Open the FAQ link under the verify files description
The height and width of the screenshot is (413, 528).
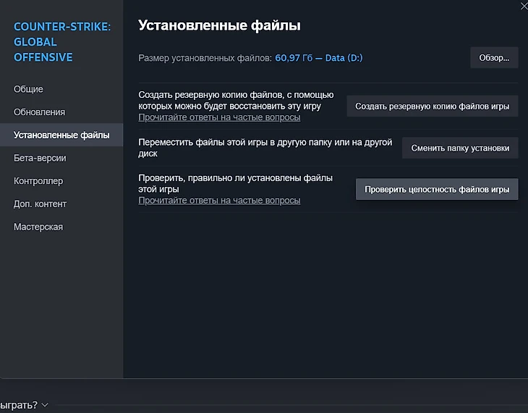click(219, 200)
